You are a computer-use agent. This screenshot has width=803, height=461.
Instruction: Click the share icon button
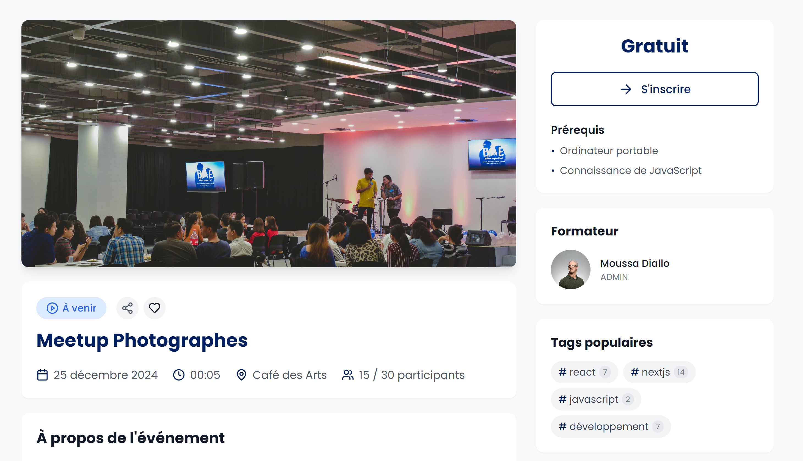[127, 308]
